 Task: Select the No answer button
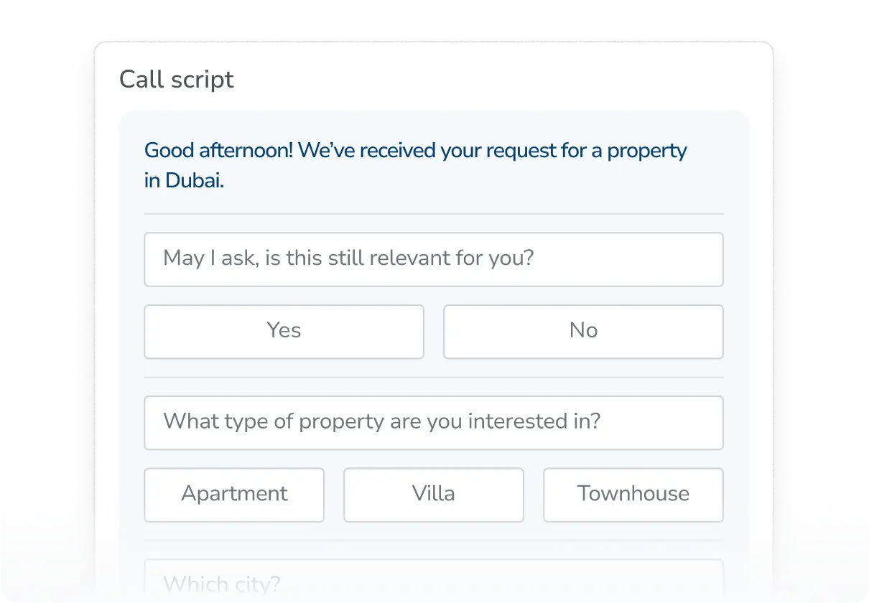(x=583, y=331)
